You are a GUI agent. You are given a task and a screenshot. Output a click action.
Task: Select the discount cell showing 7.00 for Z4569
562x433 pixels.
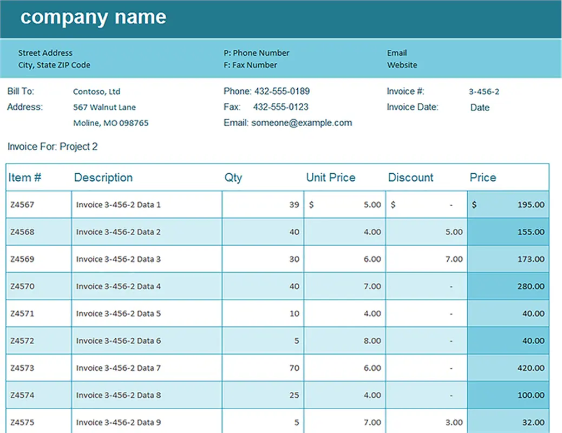pyautogui.click(x=454, y=259)
